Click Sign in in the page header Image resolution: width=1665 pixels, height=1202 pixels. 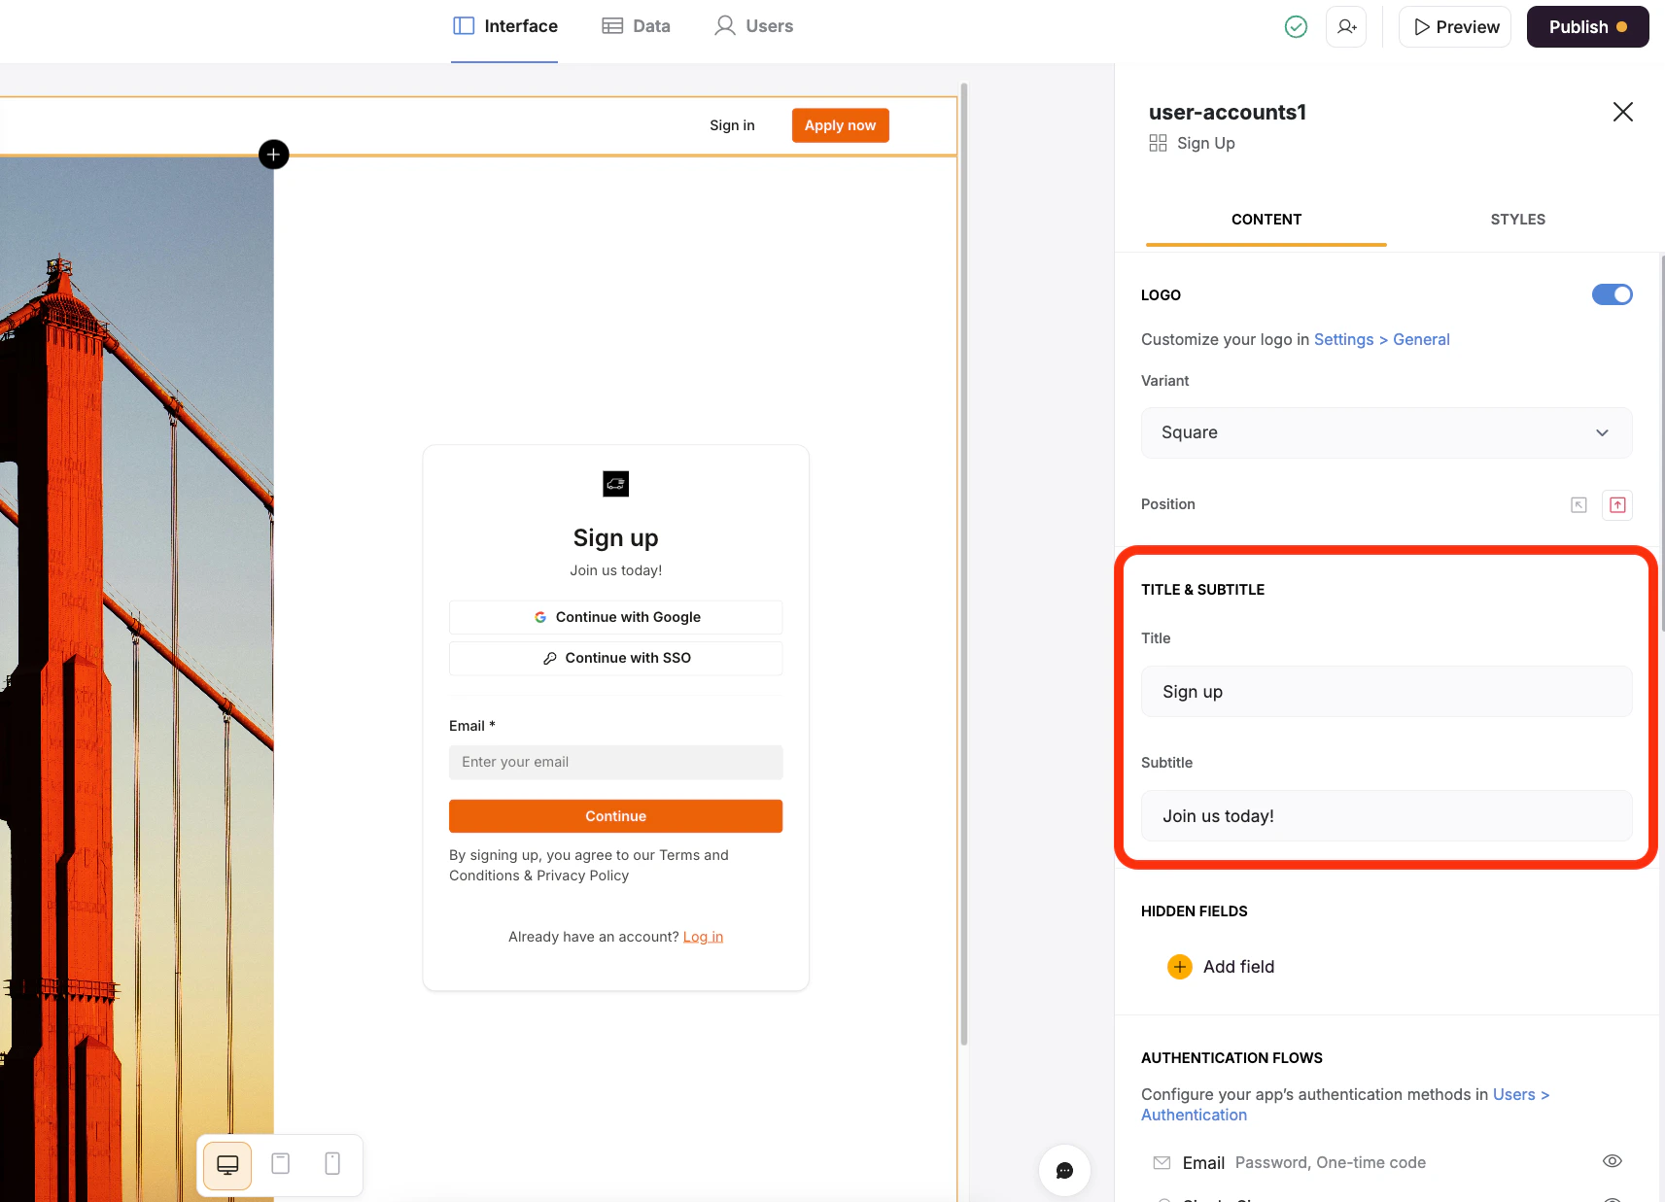(x=732, y=125)
